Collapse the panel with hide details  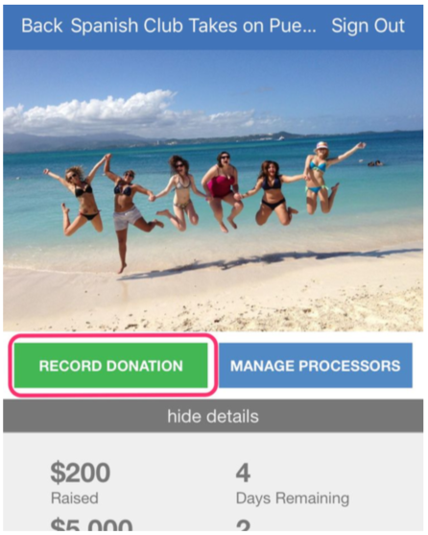[213, 416]
